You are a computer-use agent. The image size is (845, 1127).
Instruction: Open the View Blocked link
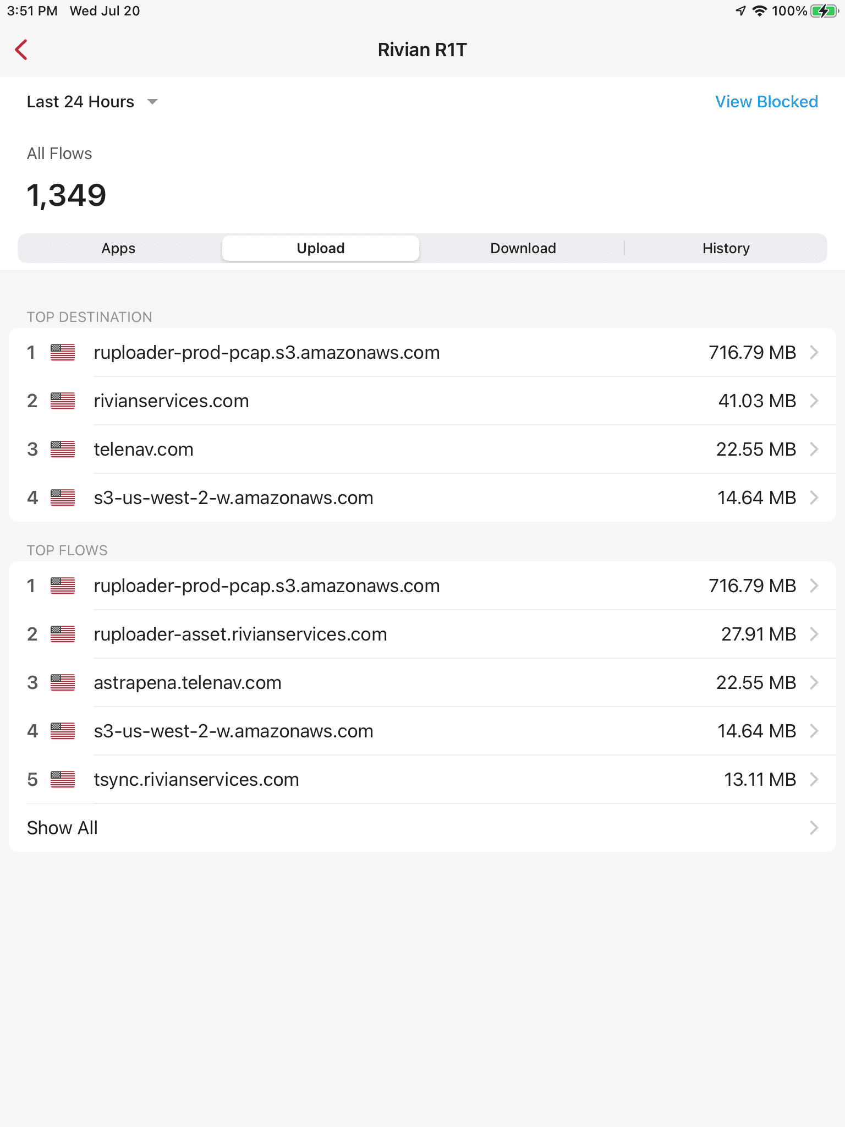tap(766, 102)
